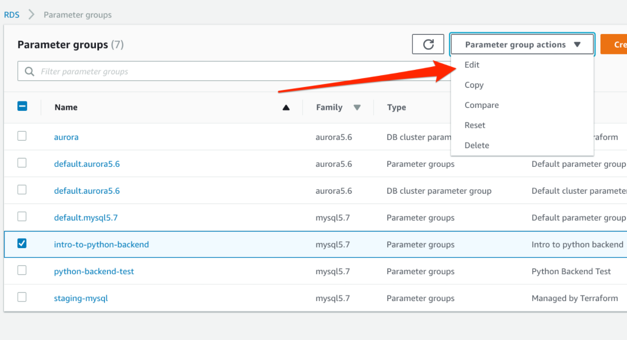The width and height of the screenshot is (627, 340).
Task: Click the Family column sort arrow
Action: pos(357,107)
